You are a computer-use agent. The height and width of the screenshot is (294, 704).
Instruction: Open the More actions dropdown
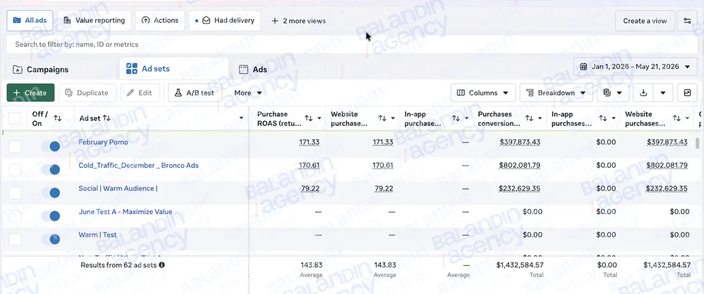248,93
